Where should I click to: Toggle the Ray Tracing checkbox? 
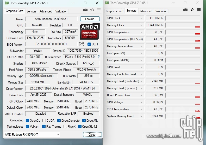(44, 127)
